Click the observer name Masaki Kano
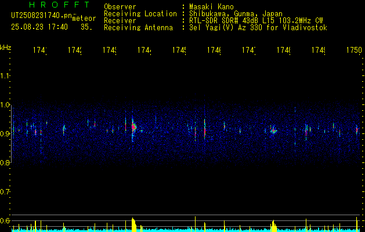Screen dimensions: 365x232 point(211,7)
